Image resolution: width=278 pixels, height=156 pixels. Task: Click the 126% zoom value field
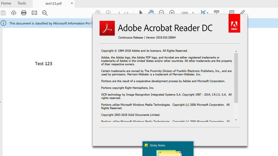click(185, 13)
